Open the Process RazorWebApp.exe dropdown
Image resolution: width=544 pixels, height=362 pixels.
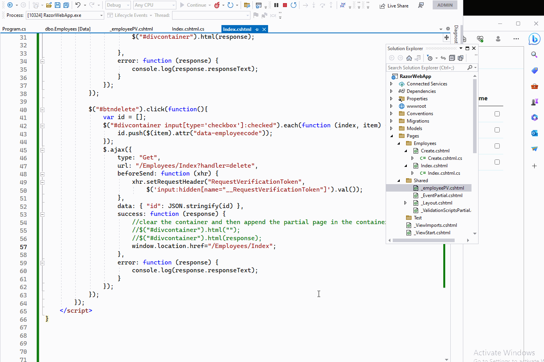coord(65,15)
